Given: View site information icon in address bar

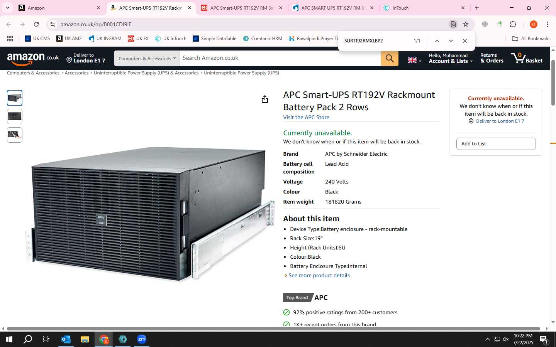Looking at the screenshot, I should [53, 24].
